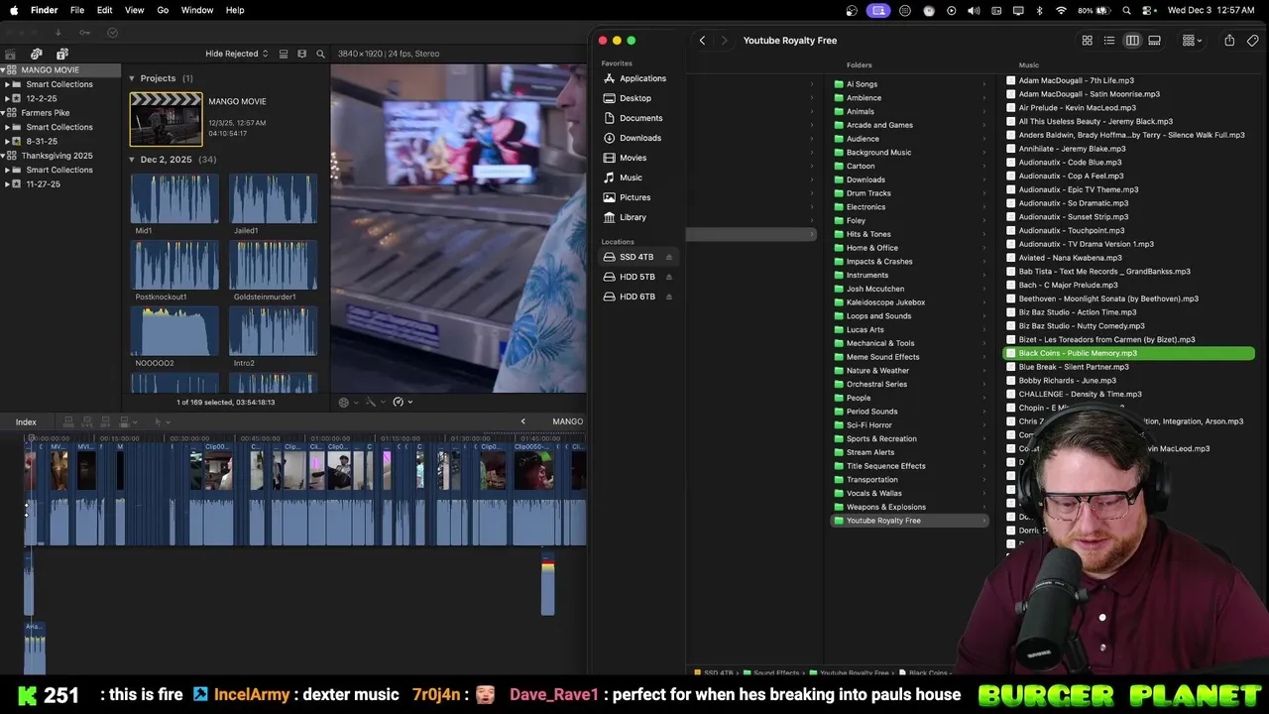Open Movies in Finder sidebar

(625, 158)
